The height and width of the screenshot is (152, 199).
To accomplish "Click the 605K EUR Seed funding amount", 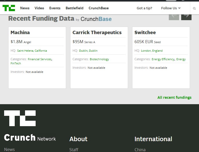I will point(147,42).
